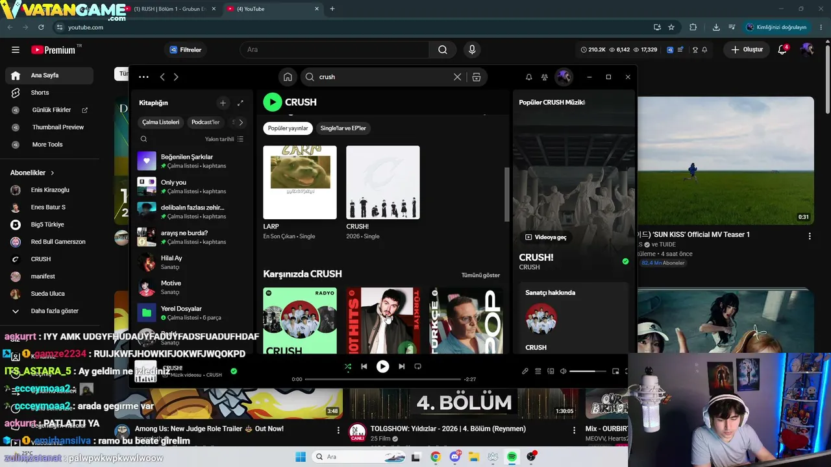Go back in Spotify navigation history
Image resolution: width=831 pixels, height=467 pixels.
[x=162, y=77]
